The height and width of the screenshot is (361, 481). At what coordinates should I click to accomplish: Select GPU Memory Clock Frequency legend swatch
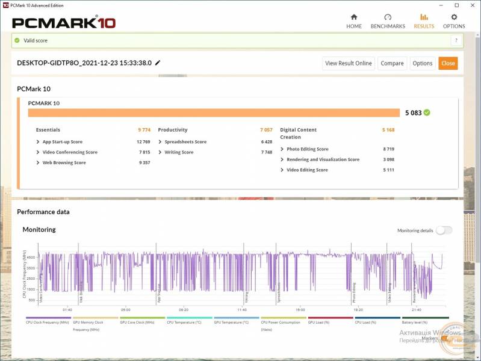point(95,318)
